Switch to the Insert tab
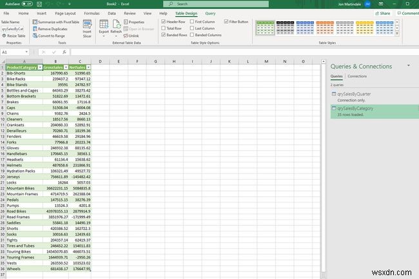The image size is (419, 279). click(x=41, y=14)
